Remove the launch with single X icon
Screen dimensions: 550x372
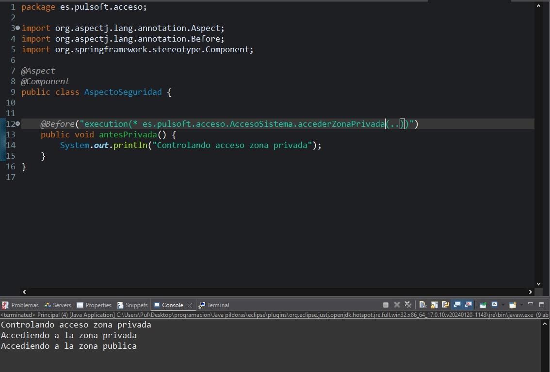point(397,305)
